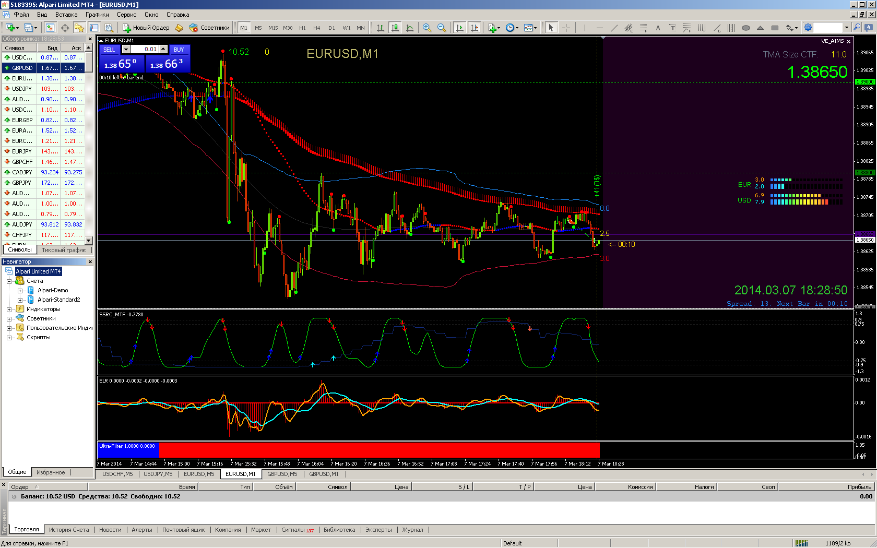Open the Strategy Tester icon

click(x=109, y=28)
